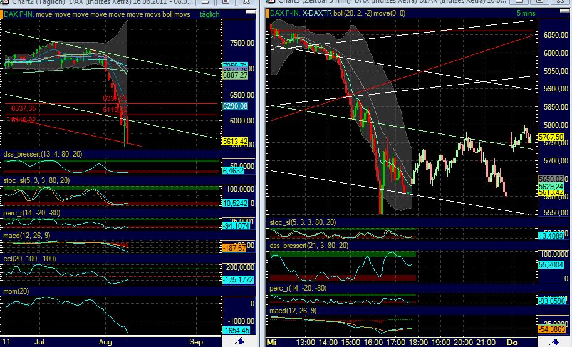Viewport: 572px width, 347px height.
Task: Click the 15:00 time label
Action: click(351, 342)
